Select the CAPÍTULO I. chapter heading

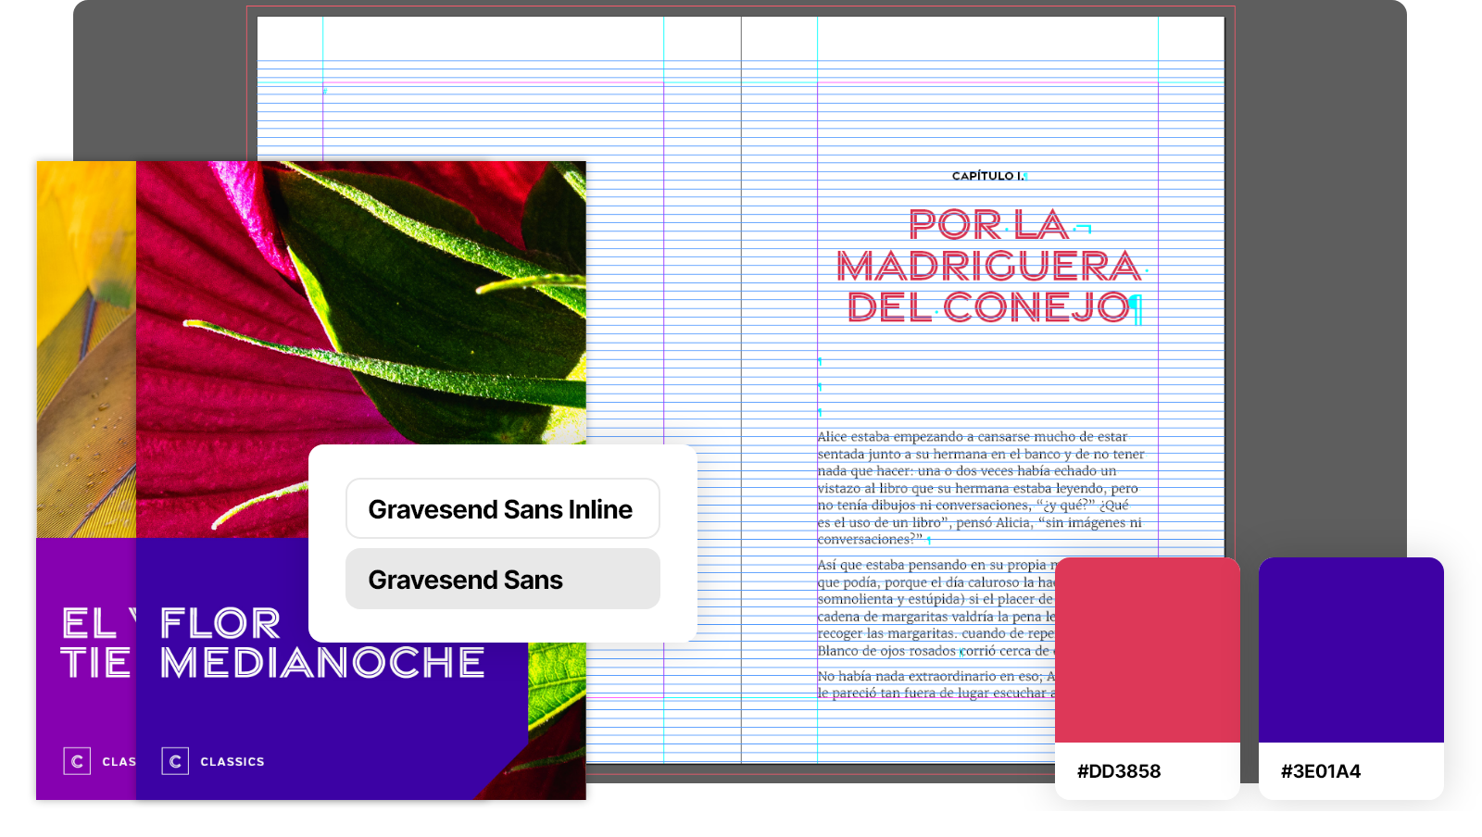(987, 176)
